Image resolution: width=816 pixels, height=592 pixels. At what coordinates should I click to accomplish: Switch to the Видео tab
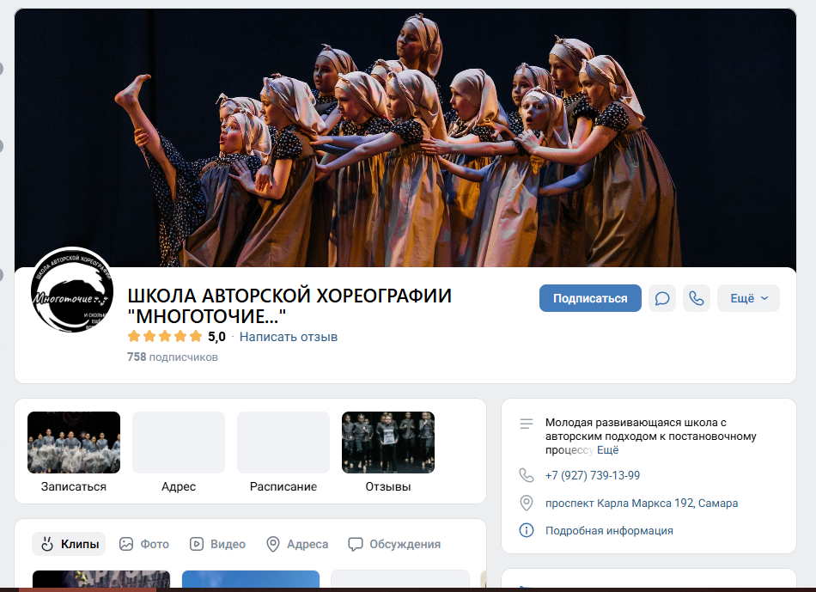click(217, 544)
